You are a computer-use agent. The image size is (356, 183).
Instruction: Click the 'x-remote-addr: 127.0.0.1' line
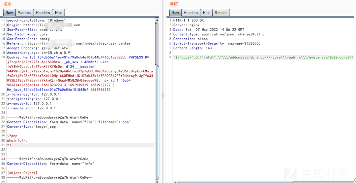click(31, 108)
